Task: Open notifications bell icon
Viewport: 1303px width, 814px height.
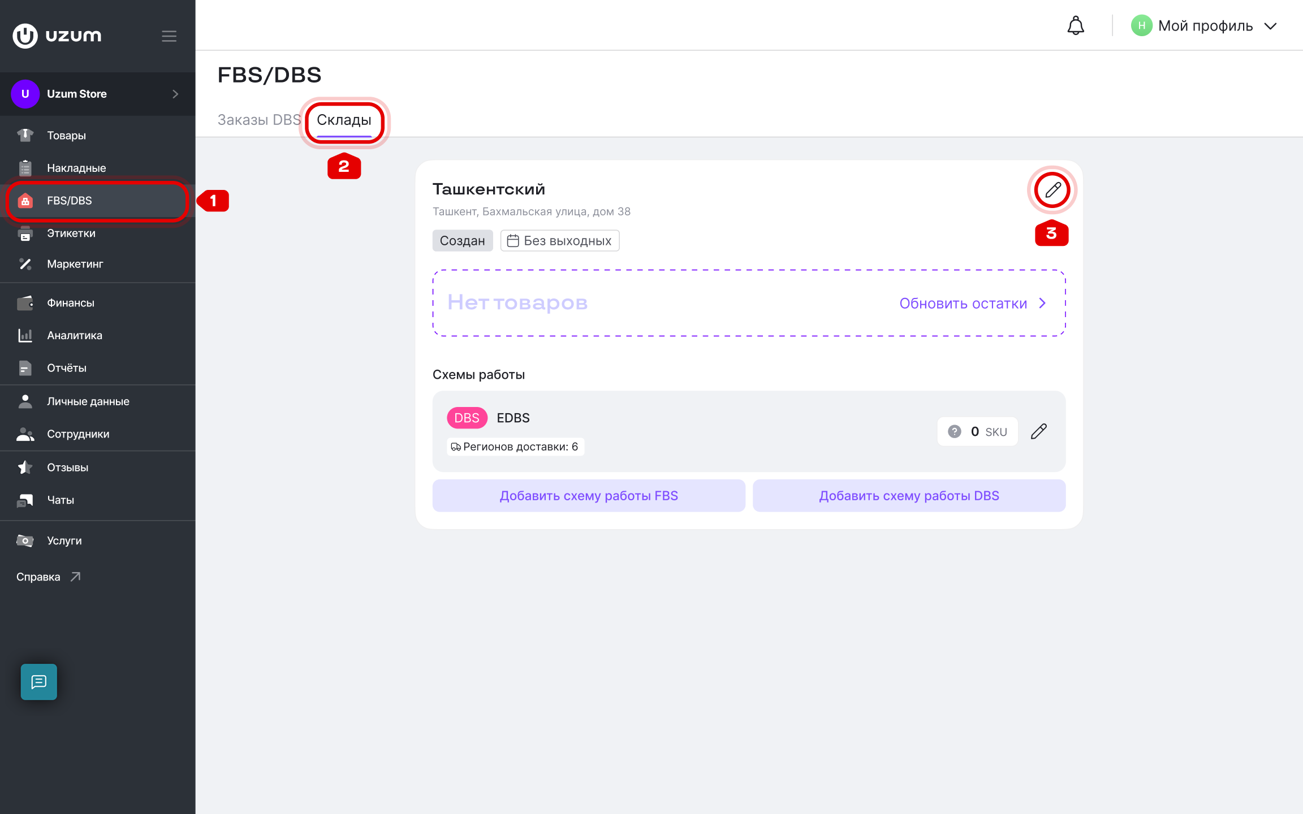Action: point(1076,25)
